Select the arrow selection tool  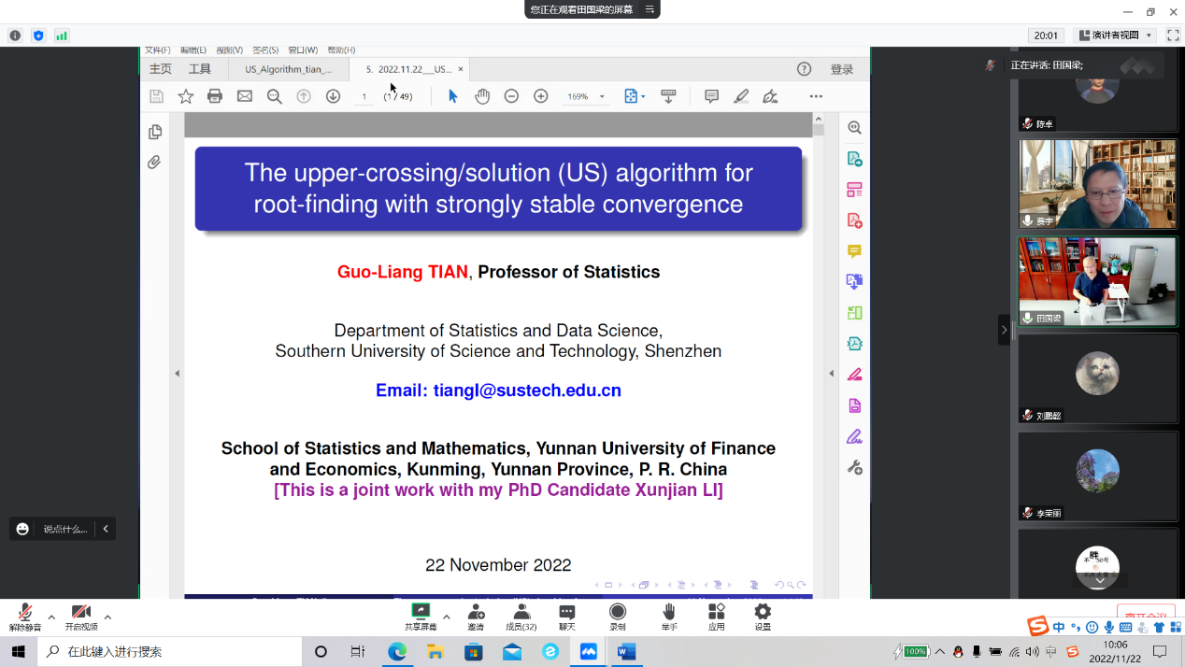point(453,96)
